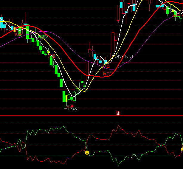183x169 pixels.
Task: Click the 12.45 lowest price label
Action: click(x=72, y=109)
